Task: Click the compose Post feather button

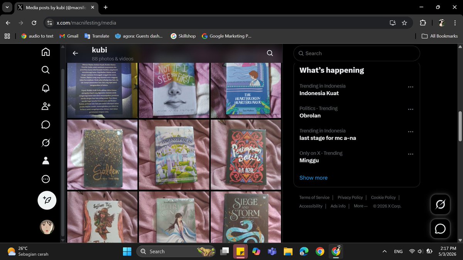Action: [x=47, y=200]
